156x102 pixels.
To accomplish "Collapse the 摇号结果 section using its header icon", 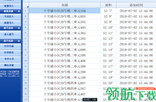I will click(19, 41).
